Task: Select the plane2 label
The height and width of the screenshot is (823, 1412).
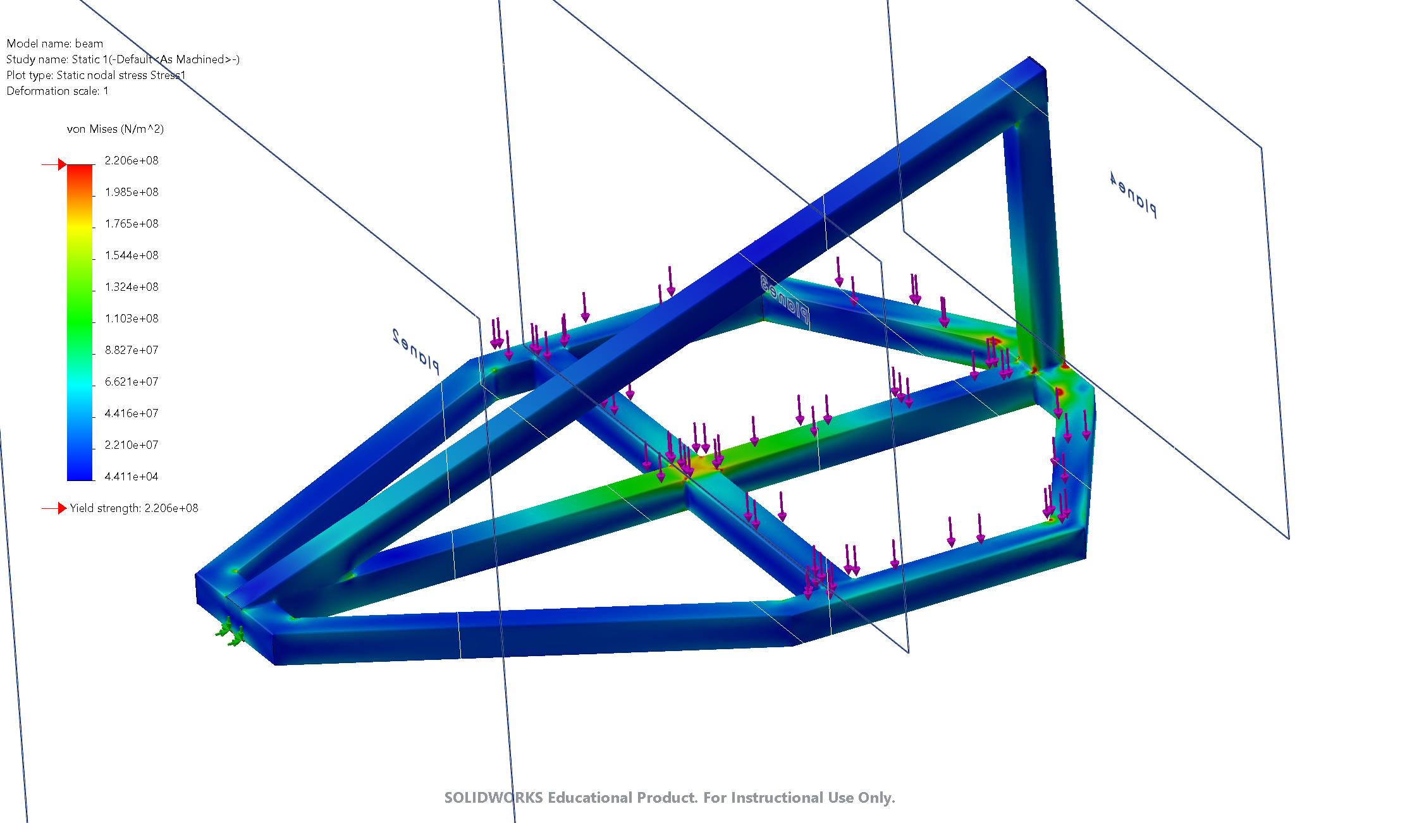Action: [415, 351]
